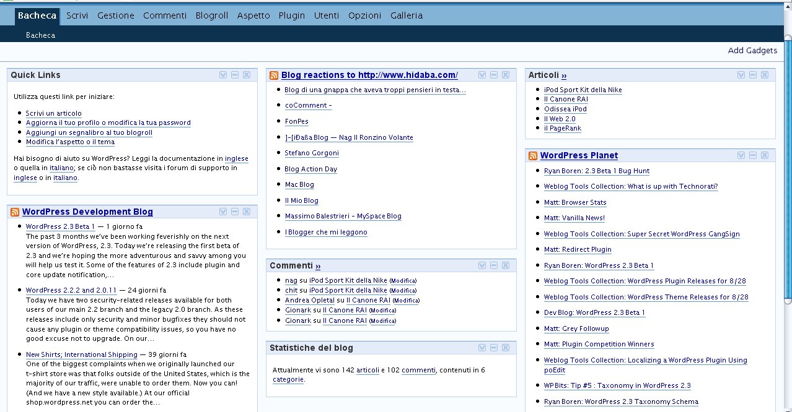Minimize the WordPress Development Blog gadget
792x412 pixels.
(x=235, y=212)
